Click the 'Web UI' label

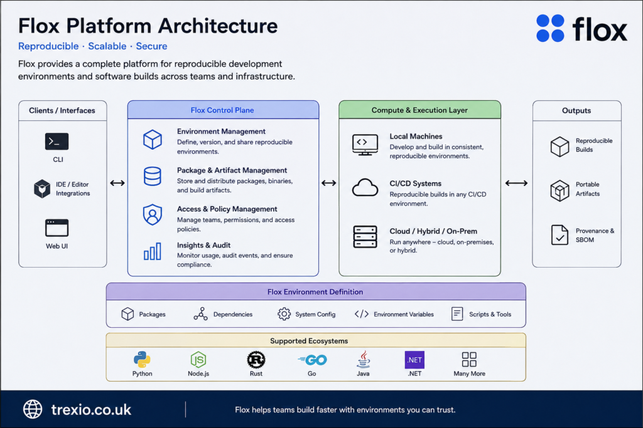click(x=57, y=246)
